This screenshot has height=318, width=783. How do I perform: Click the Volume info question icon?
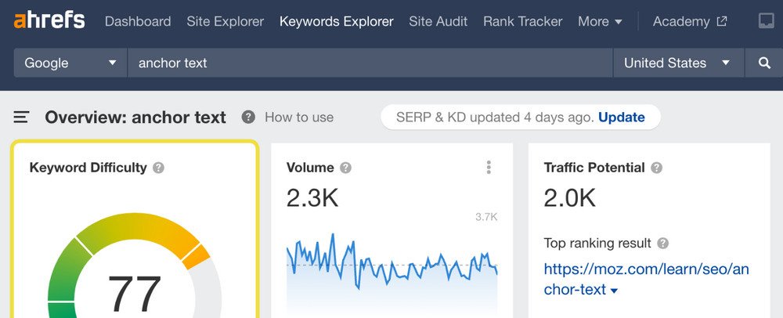345,168
